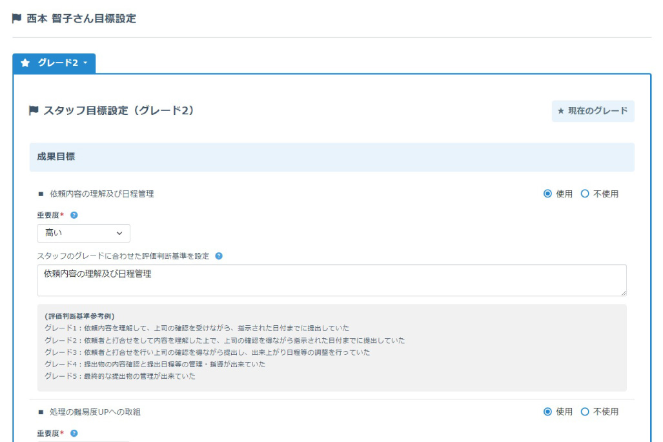Click the 依頼内容の理解及び日程管理 item title

[x=102, y=194]
